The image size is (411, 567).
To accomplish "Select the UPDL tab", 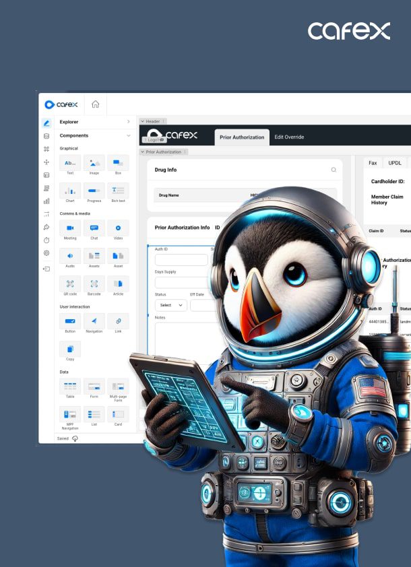I will click(x=394, y=163).
